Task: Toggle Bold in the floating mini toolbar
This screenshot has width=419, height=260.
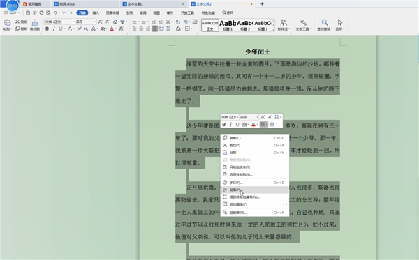Action: click(224, 124)
